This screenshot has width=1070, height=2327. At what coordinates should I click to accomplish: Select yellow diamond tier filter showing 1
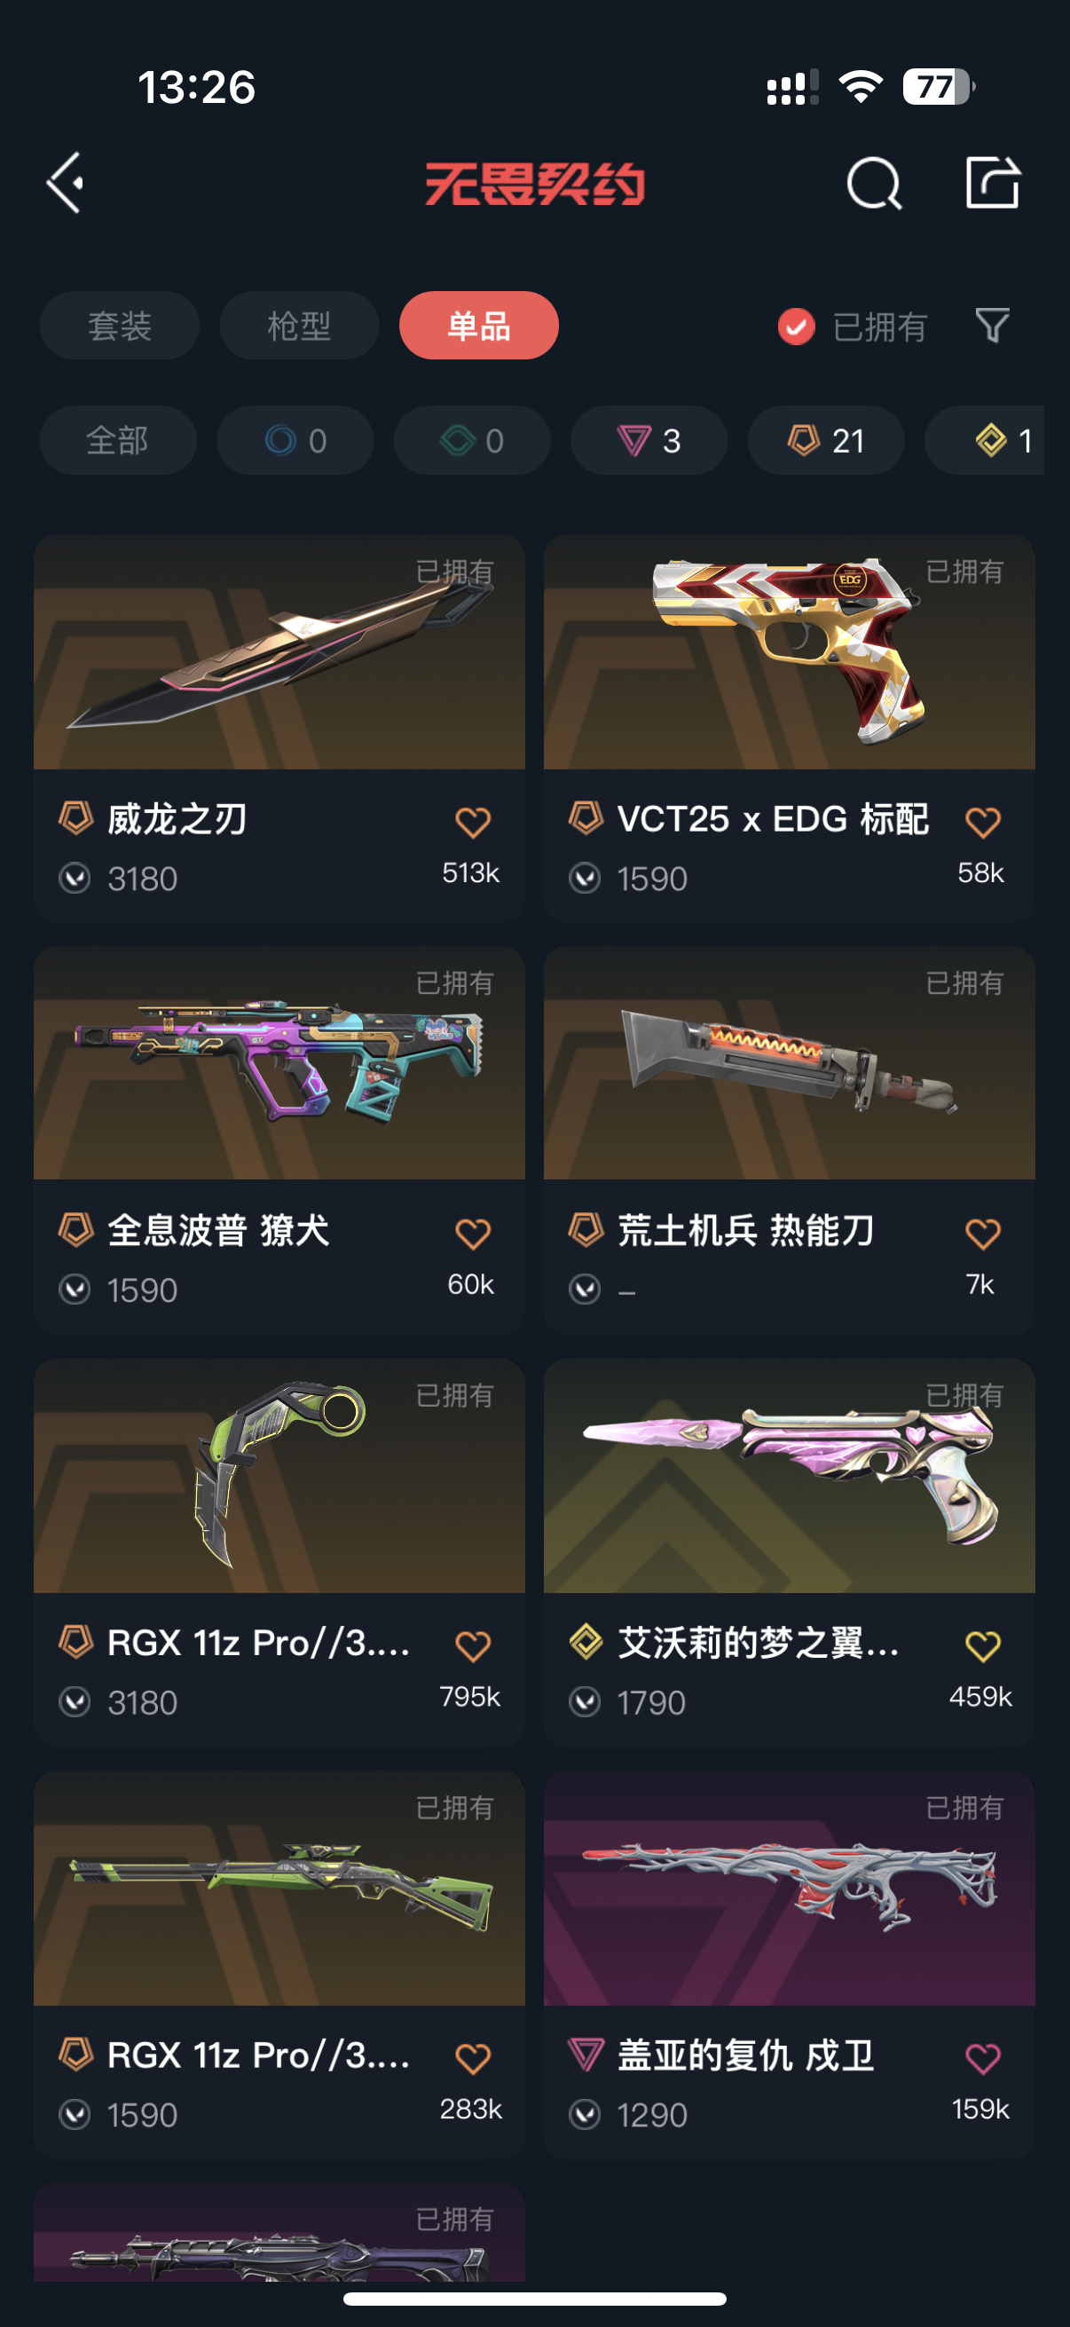(985, 440)
